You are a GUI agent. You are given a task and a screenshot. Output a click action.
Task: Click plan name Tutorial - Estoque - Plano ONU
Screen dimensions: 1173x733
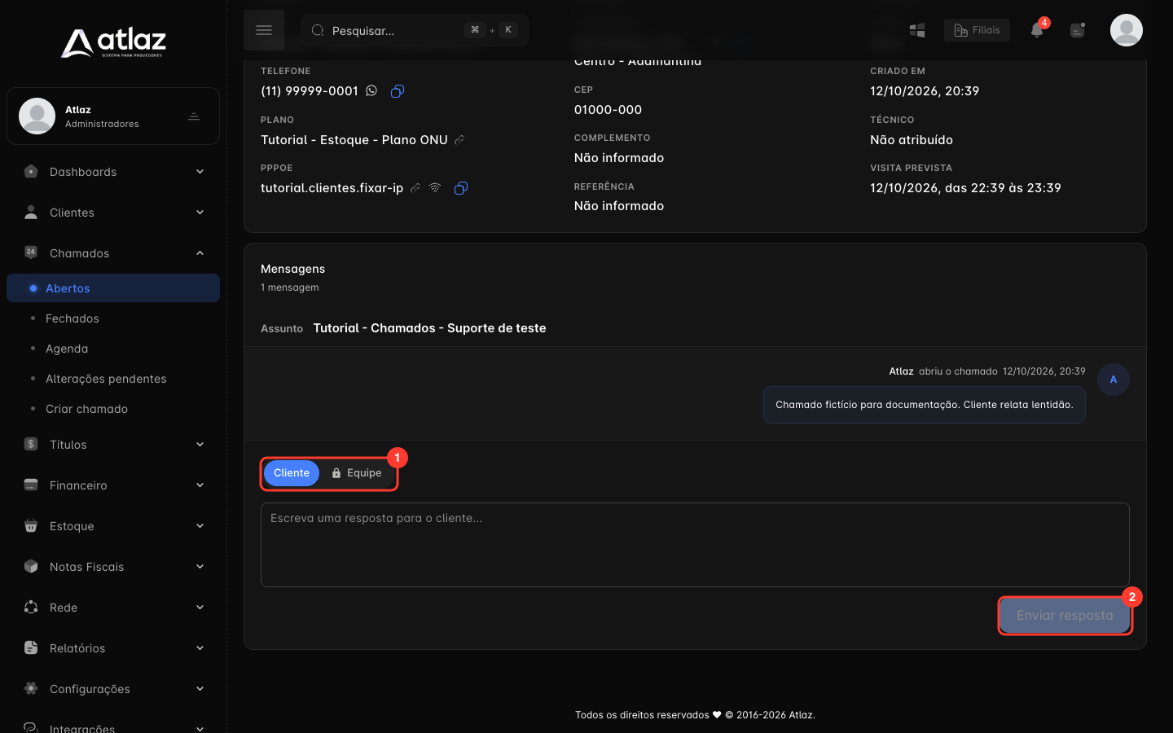click(x=354, y=140)
